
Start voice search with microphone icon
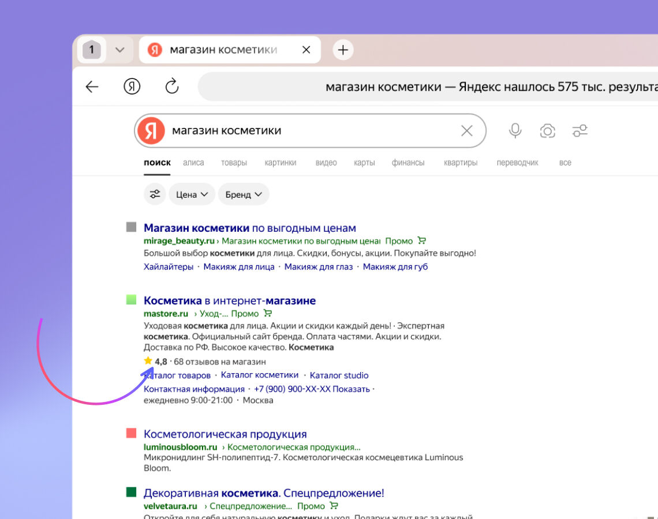point(515,130)
